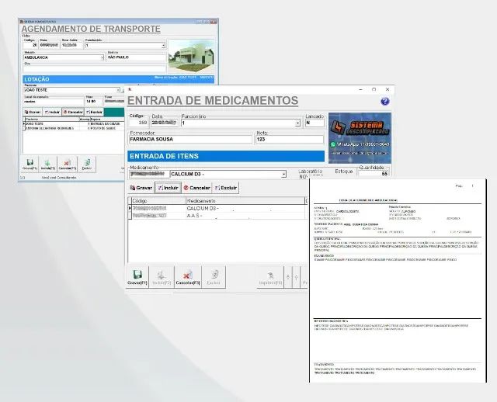Image resolution: width=497 pixels, height=402 pixels.
Task: Click Gravar[F1] in Entrada de Medicamentos bottom toolbar
Action: click(x=137, y=277)
